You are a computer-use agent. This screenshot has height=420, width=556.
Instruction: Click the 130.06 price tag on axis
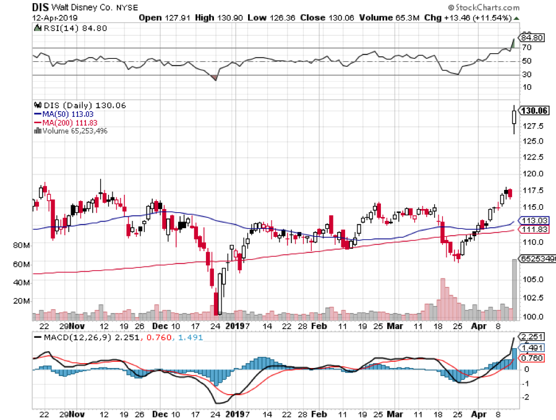coord(534,111)
